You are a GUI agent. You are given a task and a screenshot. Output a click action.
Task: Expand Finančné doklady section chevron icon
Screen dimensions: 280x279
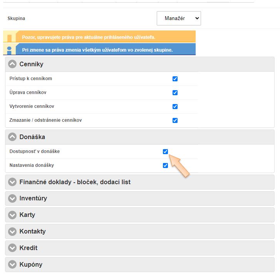12,182
